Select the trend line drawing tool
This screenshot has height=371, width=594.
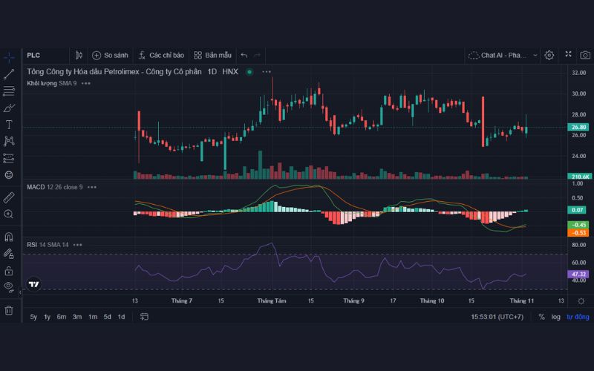tap(9, 74)
